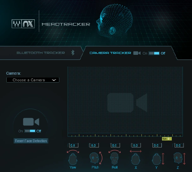Toggle the camera On/Off switch above Reset button
This screenshot has width=192, height=172.
pos(30,131)
